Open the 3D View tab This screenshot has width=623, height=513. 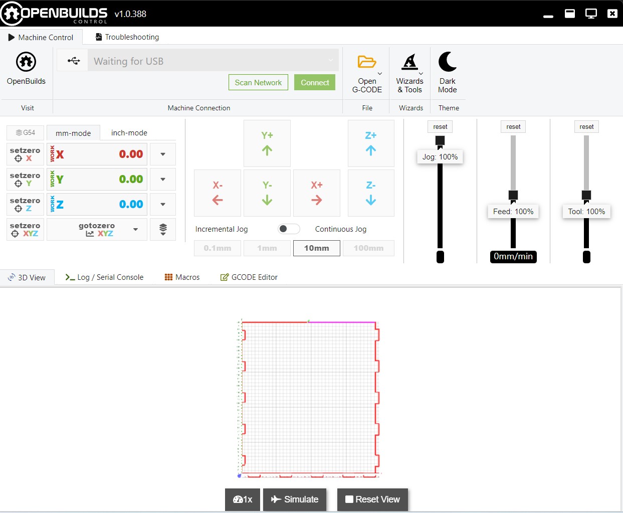coord(27,277)
